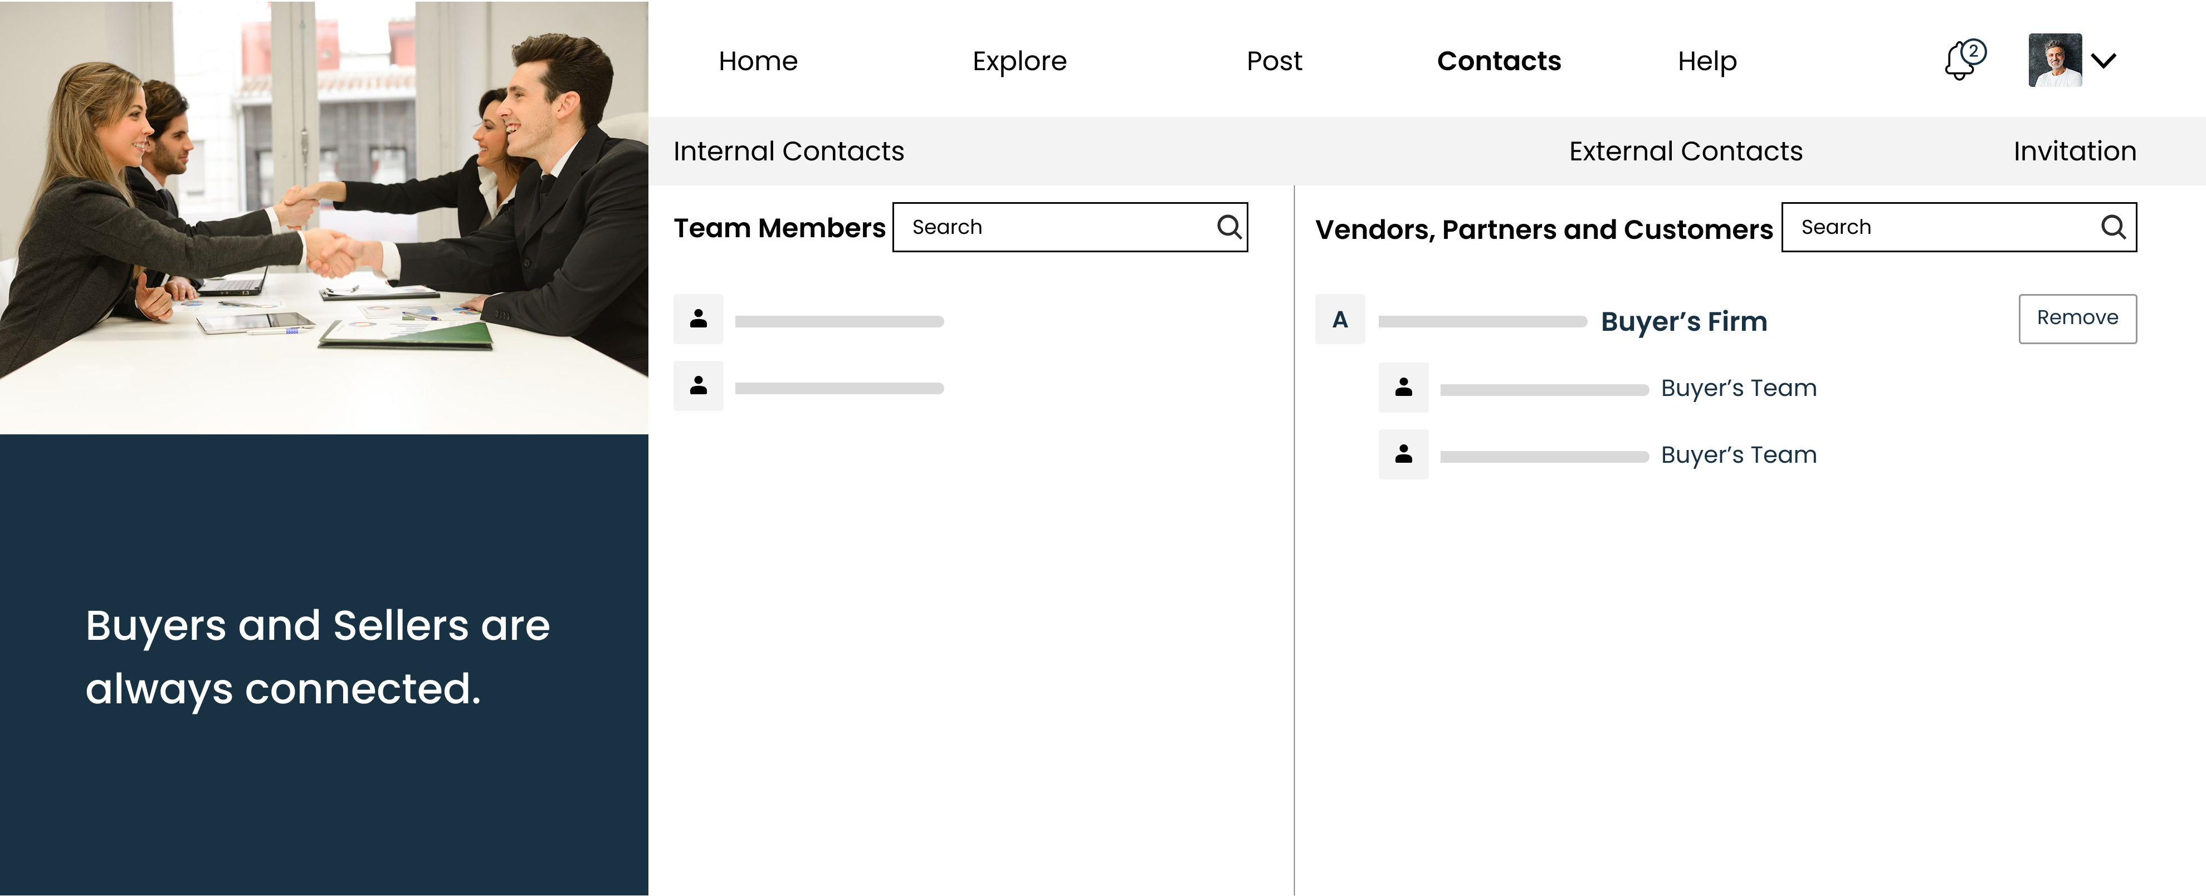This screenshot has height=896, width=2206.
Task: Click second Buyer's Team member person icon
Action: pos(1403,454)
